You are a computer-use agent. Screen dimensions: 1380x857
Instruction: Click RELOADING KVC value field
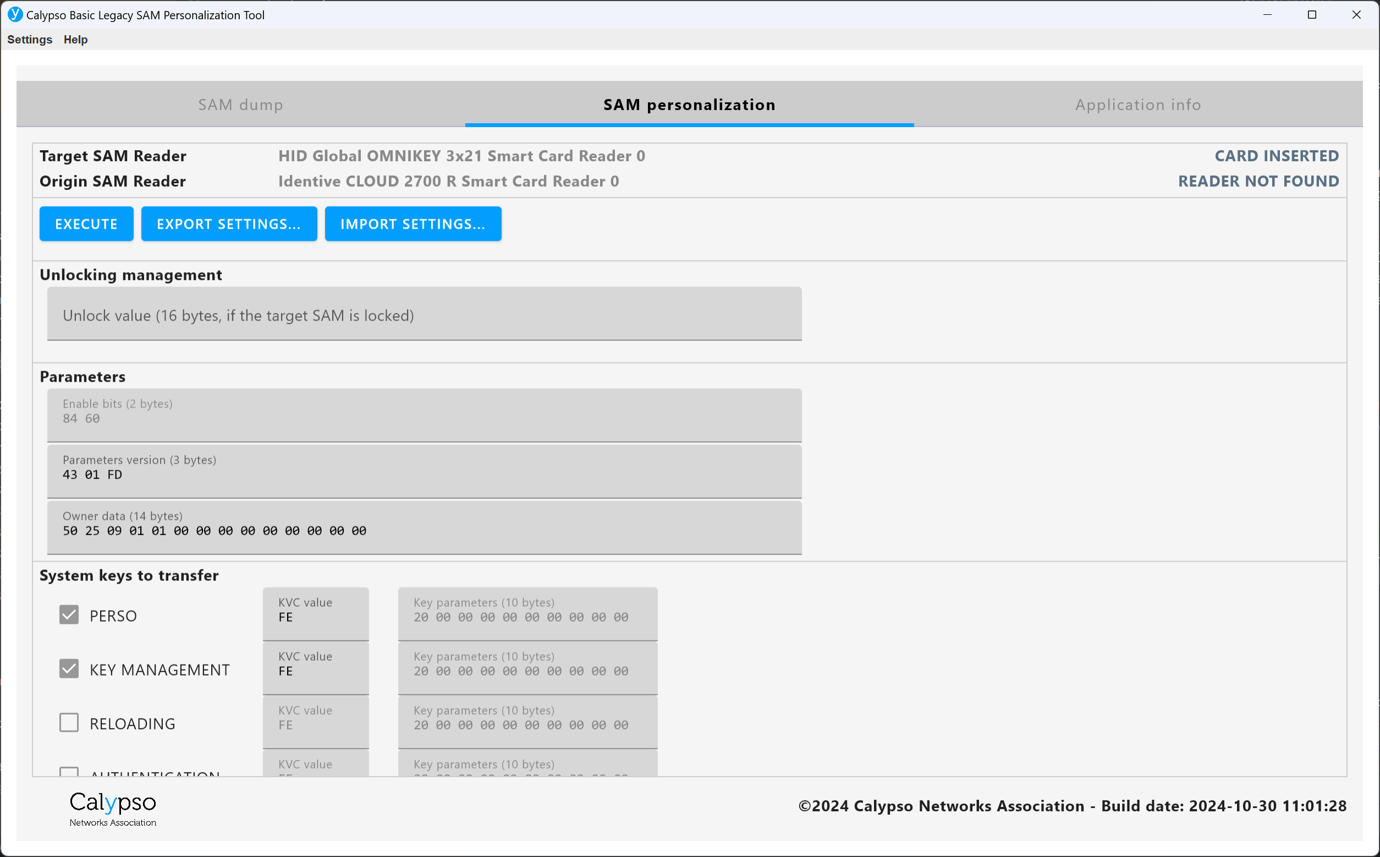click(316, 722)
